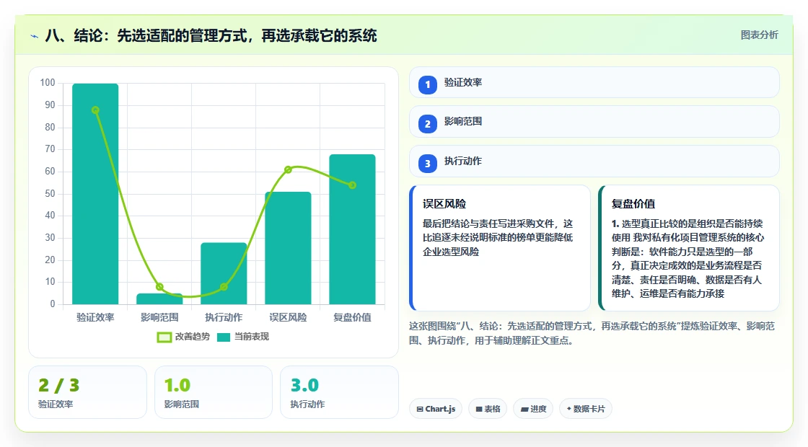Click the number 2 badge beside 影响范围
This screenshot has width=808, height=447.
(427, 123)
